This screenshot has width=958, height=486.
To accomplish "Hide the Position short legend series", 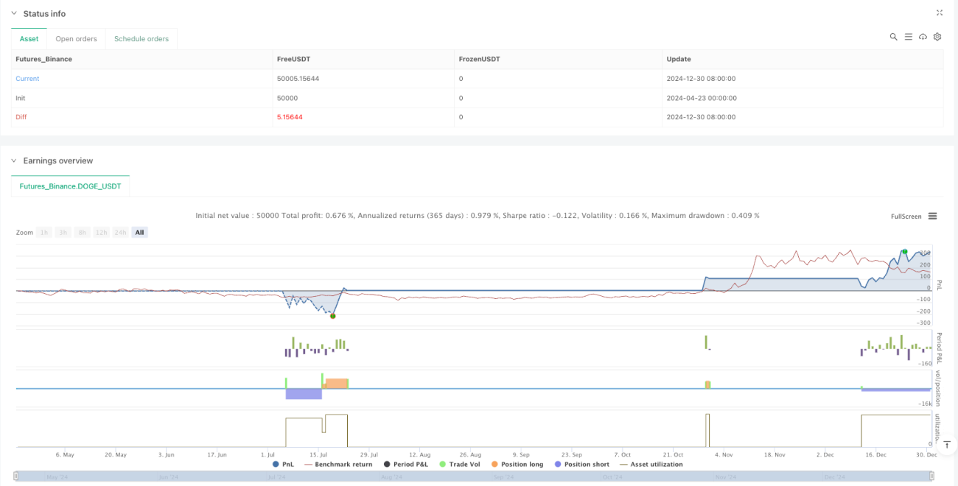I will (x=581, y=465).
